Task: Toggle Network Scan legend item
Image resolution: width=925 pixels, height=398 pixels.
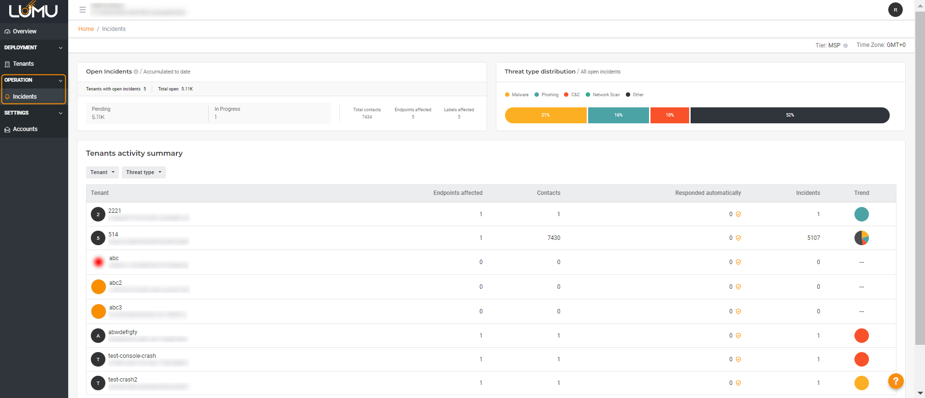Action: point(603,95)
